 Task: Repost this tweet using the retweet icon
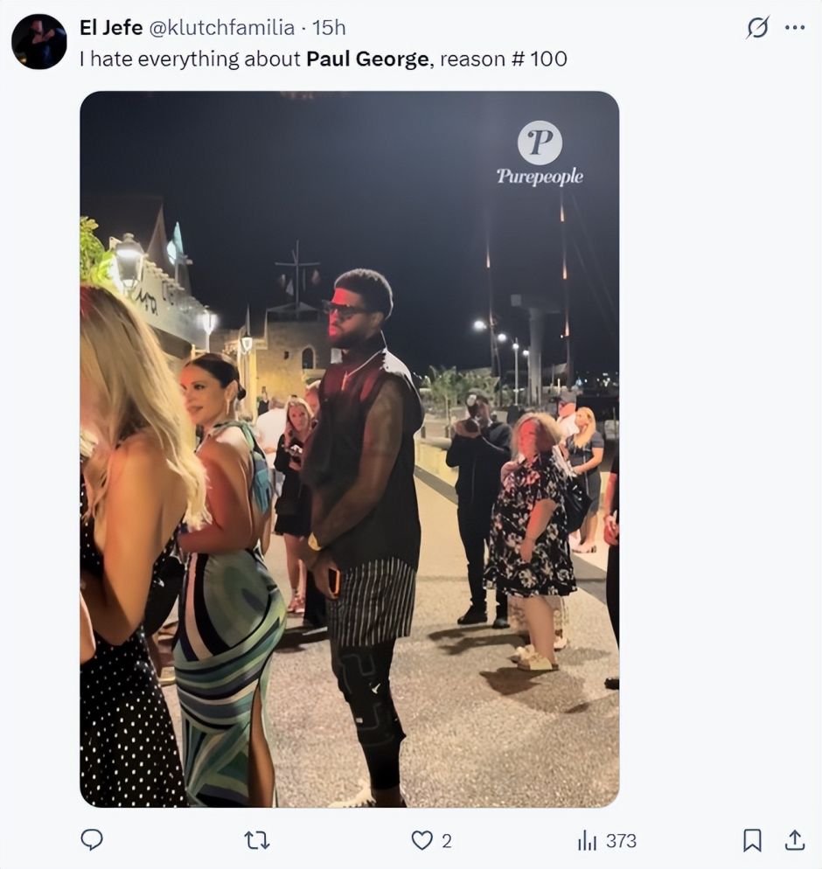pyautogui.click(x=256, y=841)
